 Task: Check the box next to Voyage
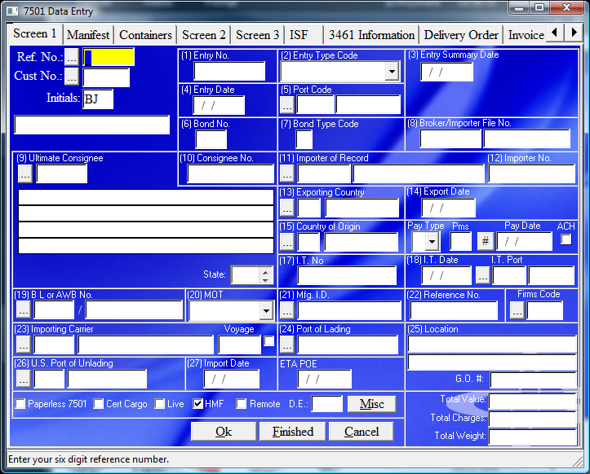click(x=269, y=341)
